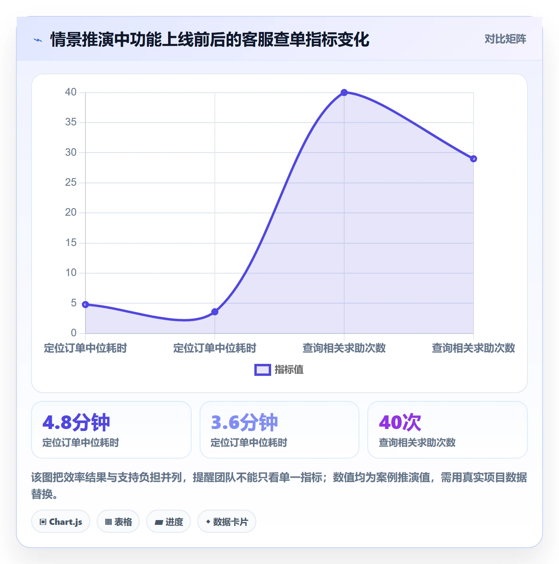Click the y-axis tick label 0

coord(73,333)
